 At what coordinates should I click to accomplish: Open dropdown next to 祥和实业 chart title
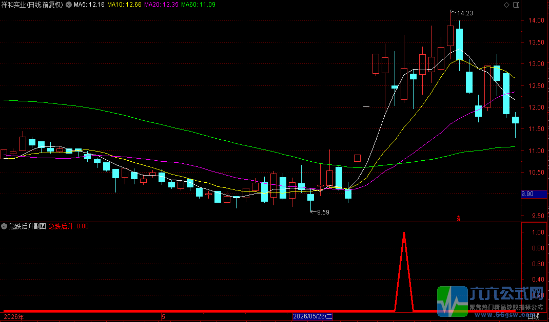(x=69, y=5)
